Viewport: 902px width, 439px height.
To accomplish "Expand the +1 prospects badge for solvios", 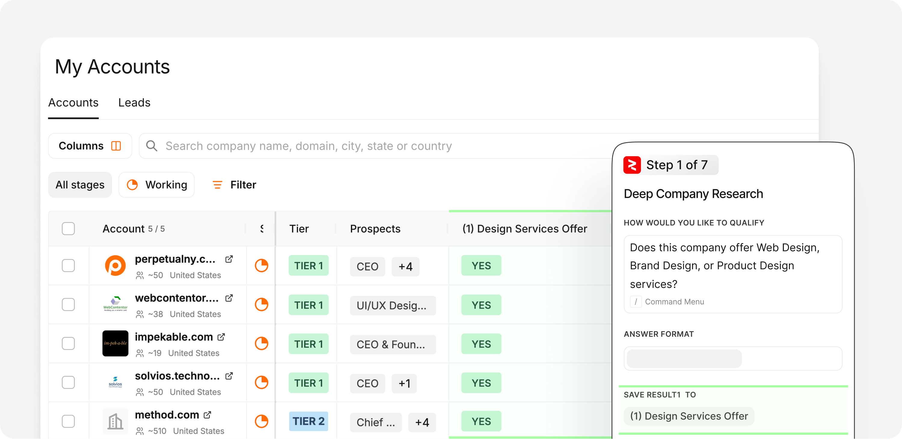I will 404,384.
